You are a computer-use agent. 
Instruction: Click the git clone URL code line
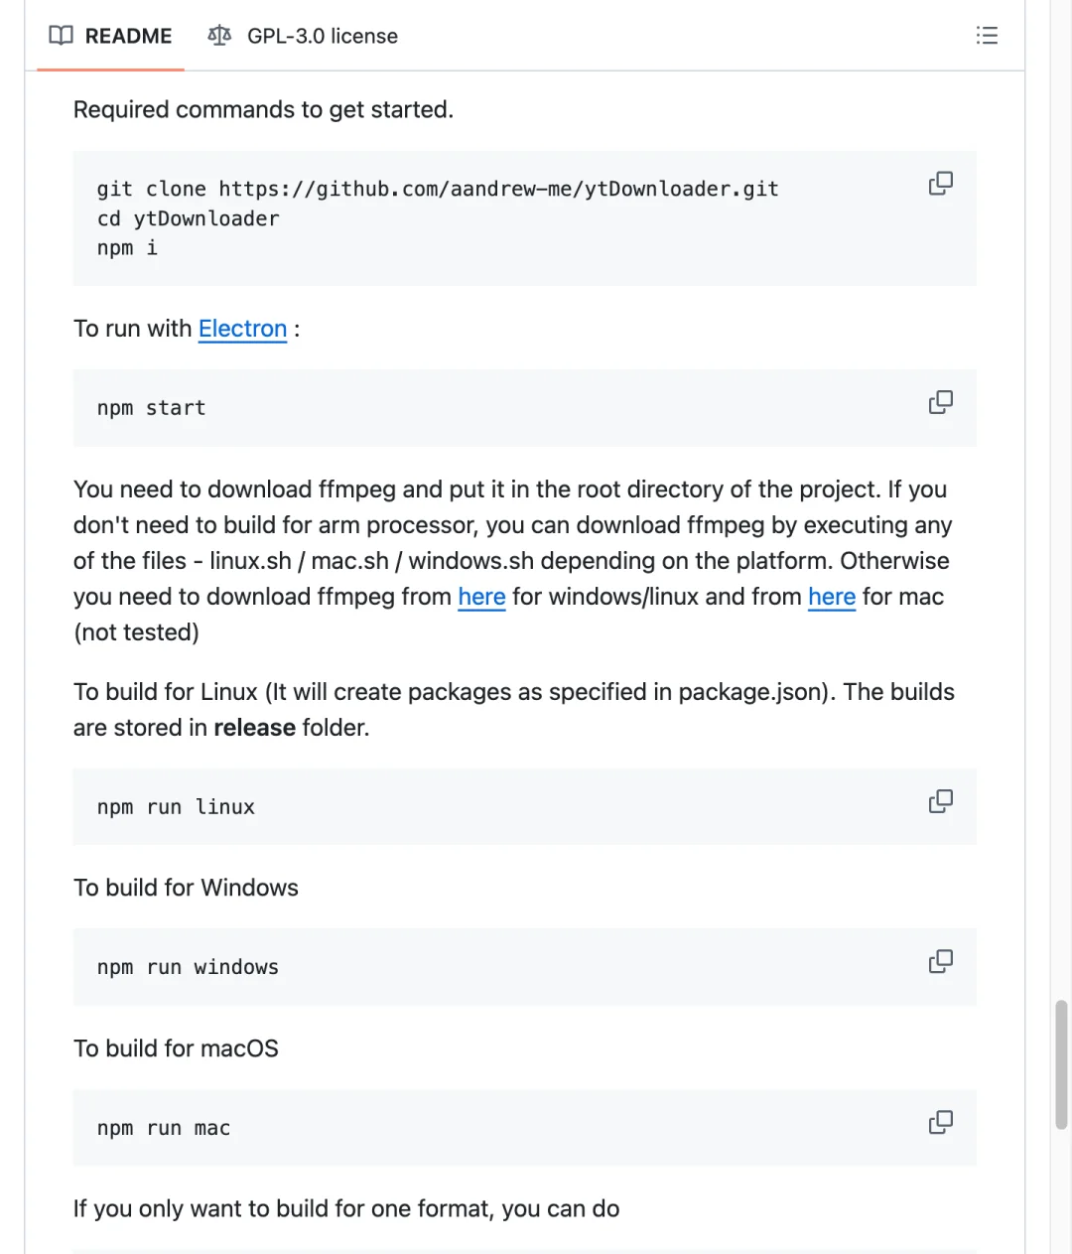pos(437,189)
